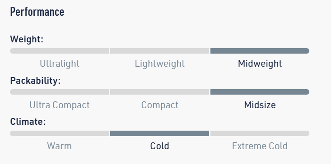
Task: Click the Ultralight text label
Action: [60, 64]
